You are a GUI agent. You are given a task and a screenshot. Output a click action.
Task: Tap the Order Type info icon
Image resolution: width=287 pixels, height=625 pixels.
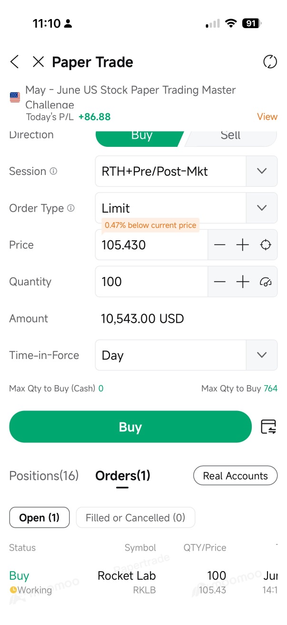click(71, 208)
